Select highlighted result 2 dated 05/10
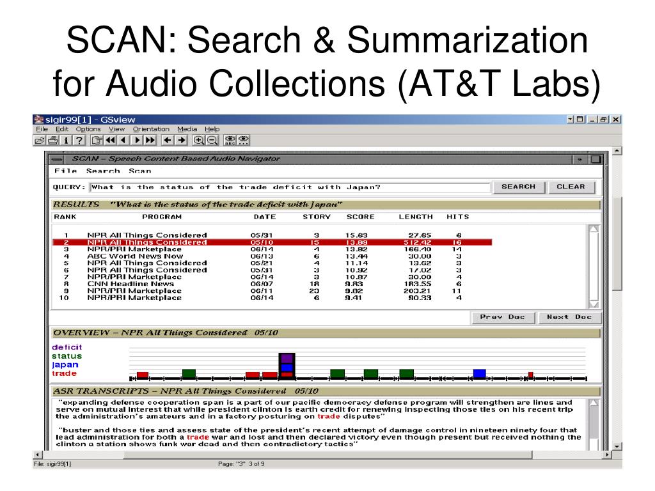Screen dimensions: 655x491 tap(272, 242)
